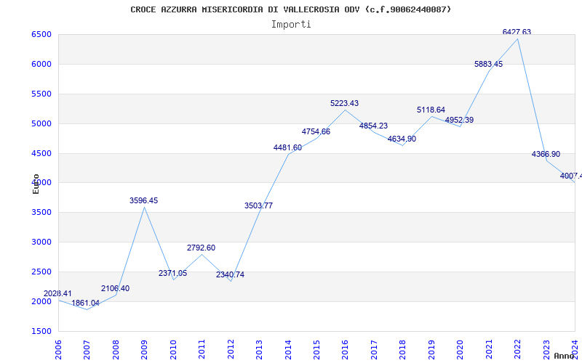Click the data value 4854.23
Viewport: 582px width, 363px height.
click(373, 126)
